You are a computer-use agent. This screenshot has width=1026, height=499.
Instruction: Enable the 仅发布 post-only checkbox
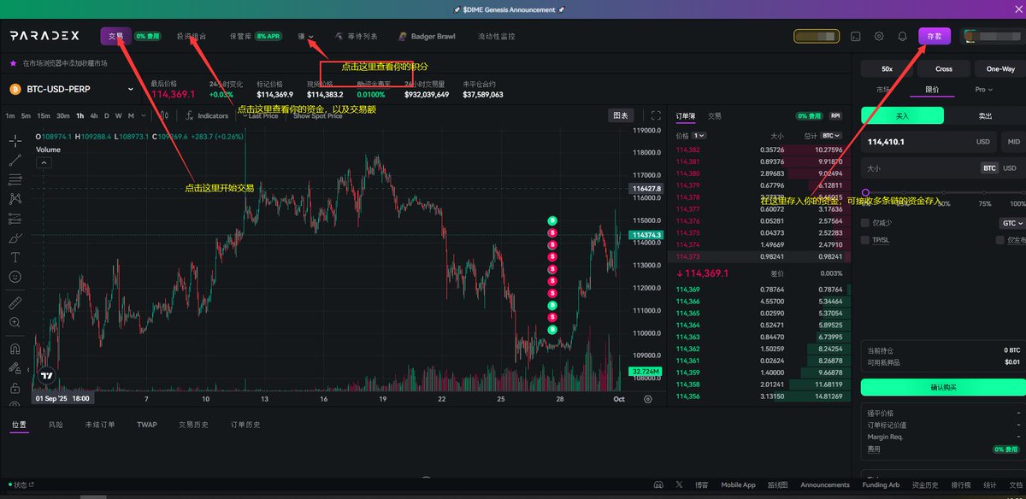tap(999, 240)
